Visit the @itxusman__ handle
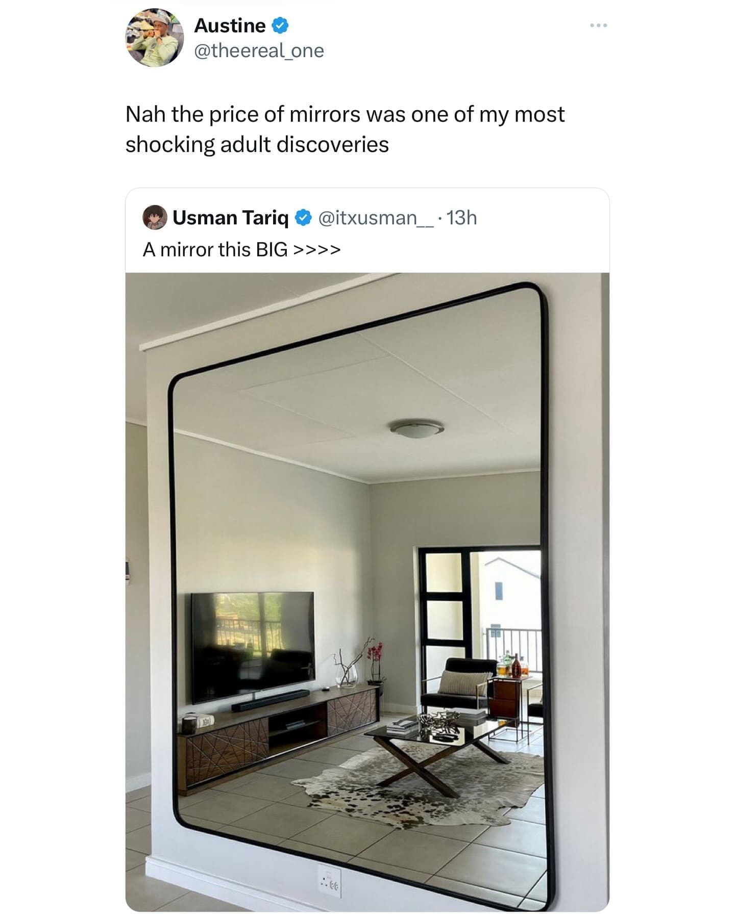The image size is (735, 918). pos(376,218)
